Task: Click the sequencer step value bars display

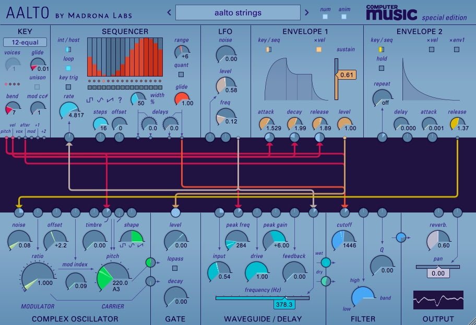Action: [125, 57]
